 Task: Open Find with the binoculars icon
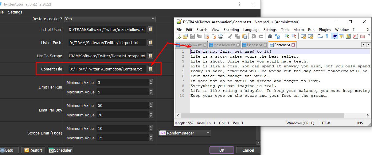coord(270,36)
